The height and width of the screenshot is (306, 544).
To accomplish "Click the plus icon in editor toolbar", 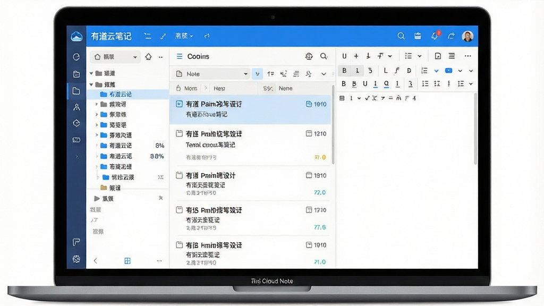I will coord(356,56).
